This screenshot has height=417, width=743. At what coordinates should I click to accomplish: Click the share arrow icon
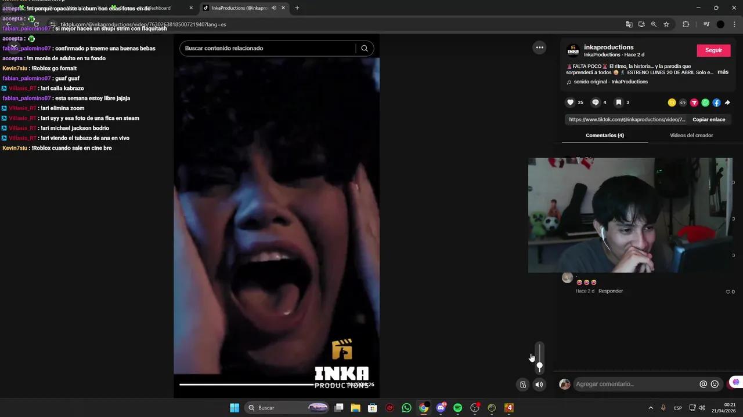click(x=727, y=103)
